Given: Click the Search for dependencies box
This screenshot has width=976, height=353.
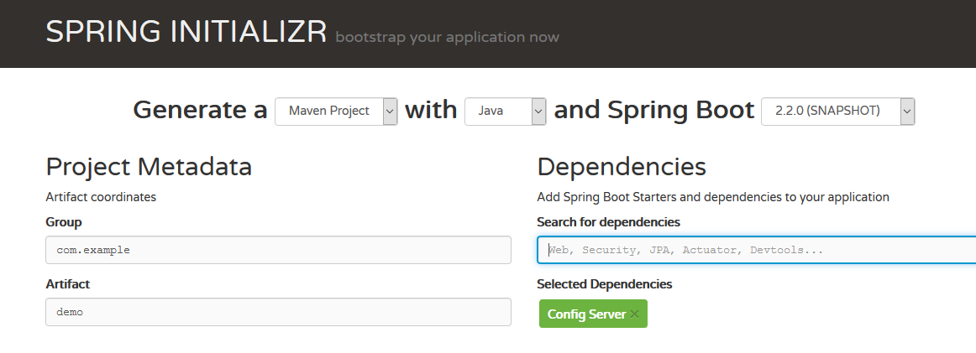Looking at the screenshot, I should tap(756, 250).
